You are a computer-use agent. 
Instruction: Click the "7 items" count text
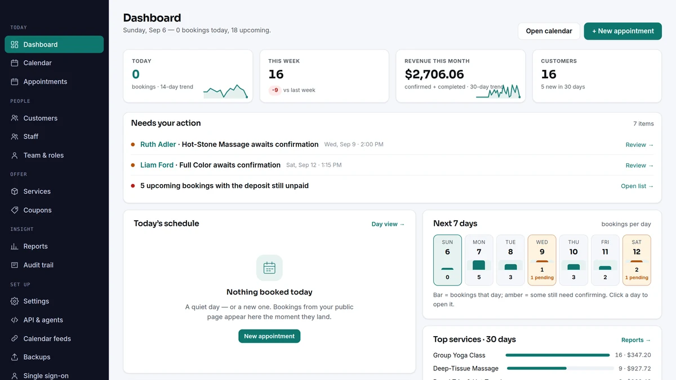[643, 124]
